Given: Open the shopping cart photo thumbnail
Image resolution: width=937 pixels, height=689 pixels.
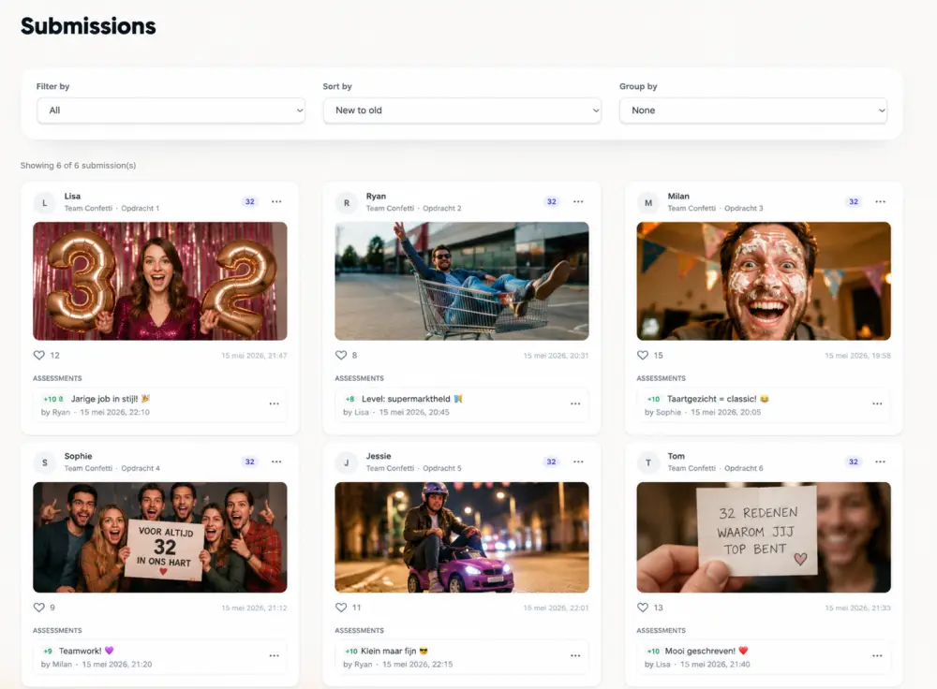Looking at the screenshot, I should (461, 281).
